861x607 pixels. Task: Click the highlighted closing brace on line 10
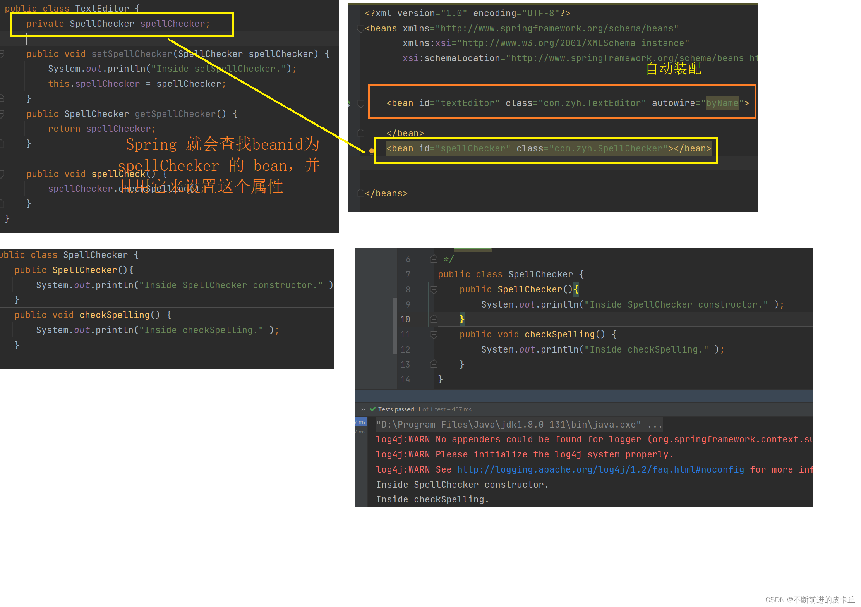click(462, 319)
